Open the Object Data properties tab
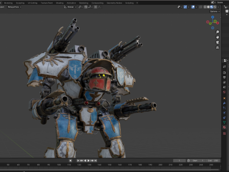The image size is (229, 172). pyautogui.click(x=224, y=122)
